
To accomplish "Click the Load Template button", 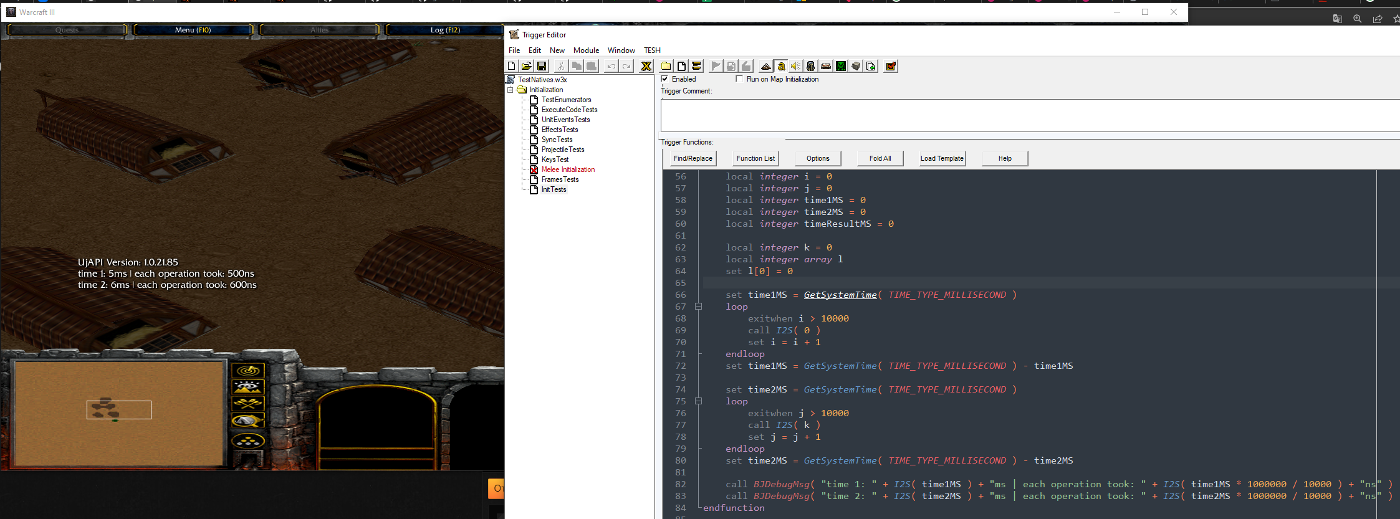I will [942, 158].
